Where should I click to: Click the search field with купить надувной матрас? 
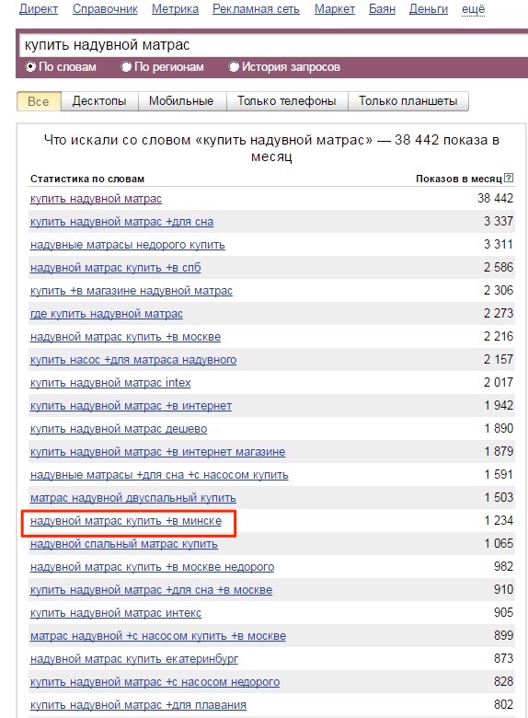[x=274, y=45]
